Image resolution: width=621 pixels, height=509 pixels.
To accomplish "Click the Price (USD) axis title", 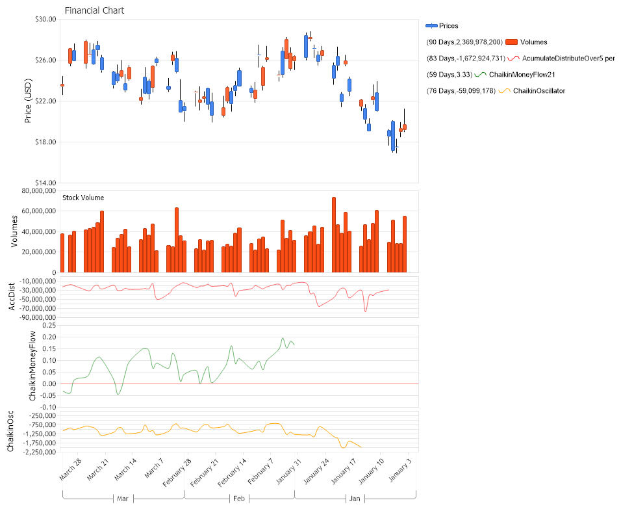I will 28,101.
